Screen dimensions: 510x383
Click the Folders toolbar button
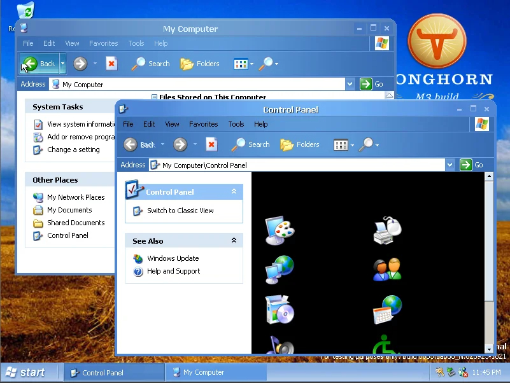[x=299, y=144]
